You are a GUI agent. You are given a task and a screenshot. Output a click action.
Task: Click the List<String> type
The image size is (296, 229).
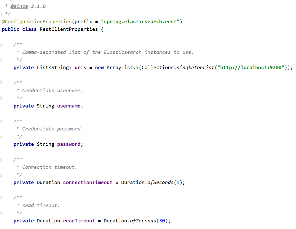pos(54,68)
